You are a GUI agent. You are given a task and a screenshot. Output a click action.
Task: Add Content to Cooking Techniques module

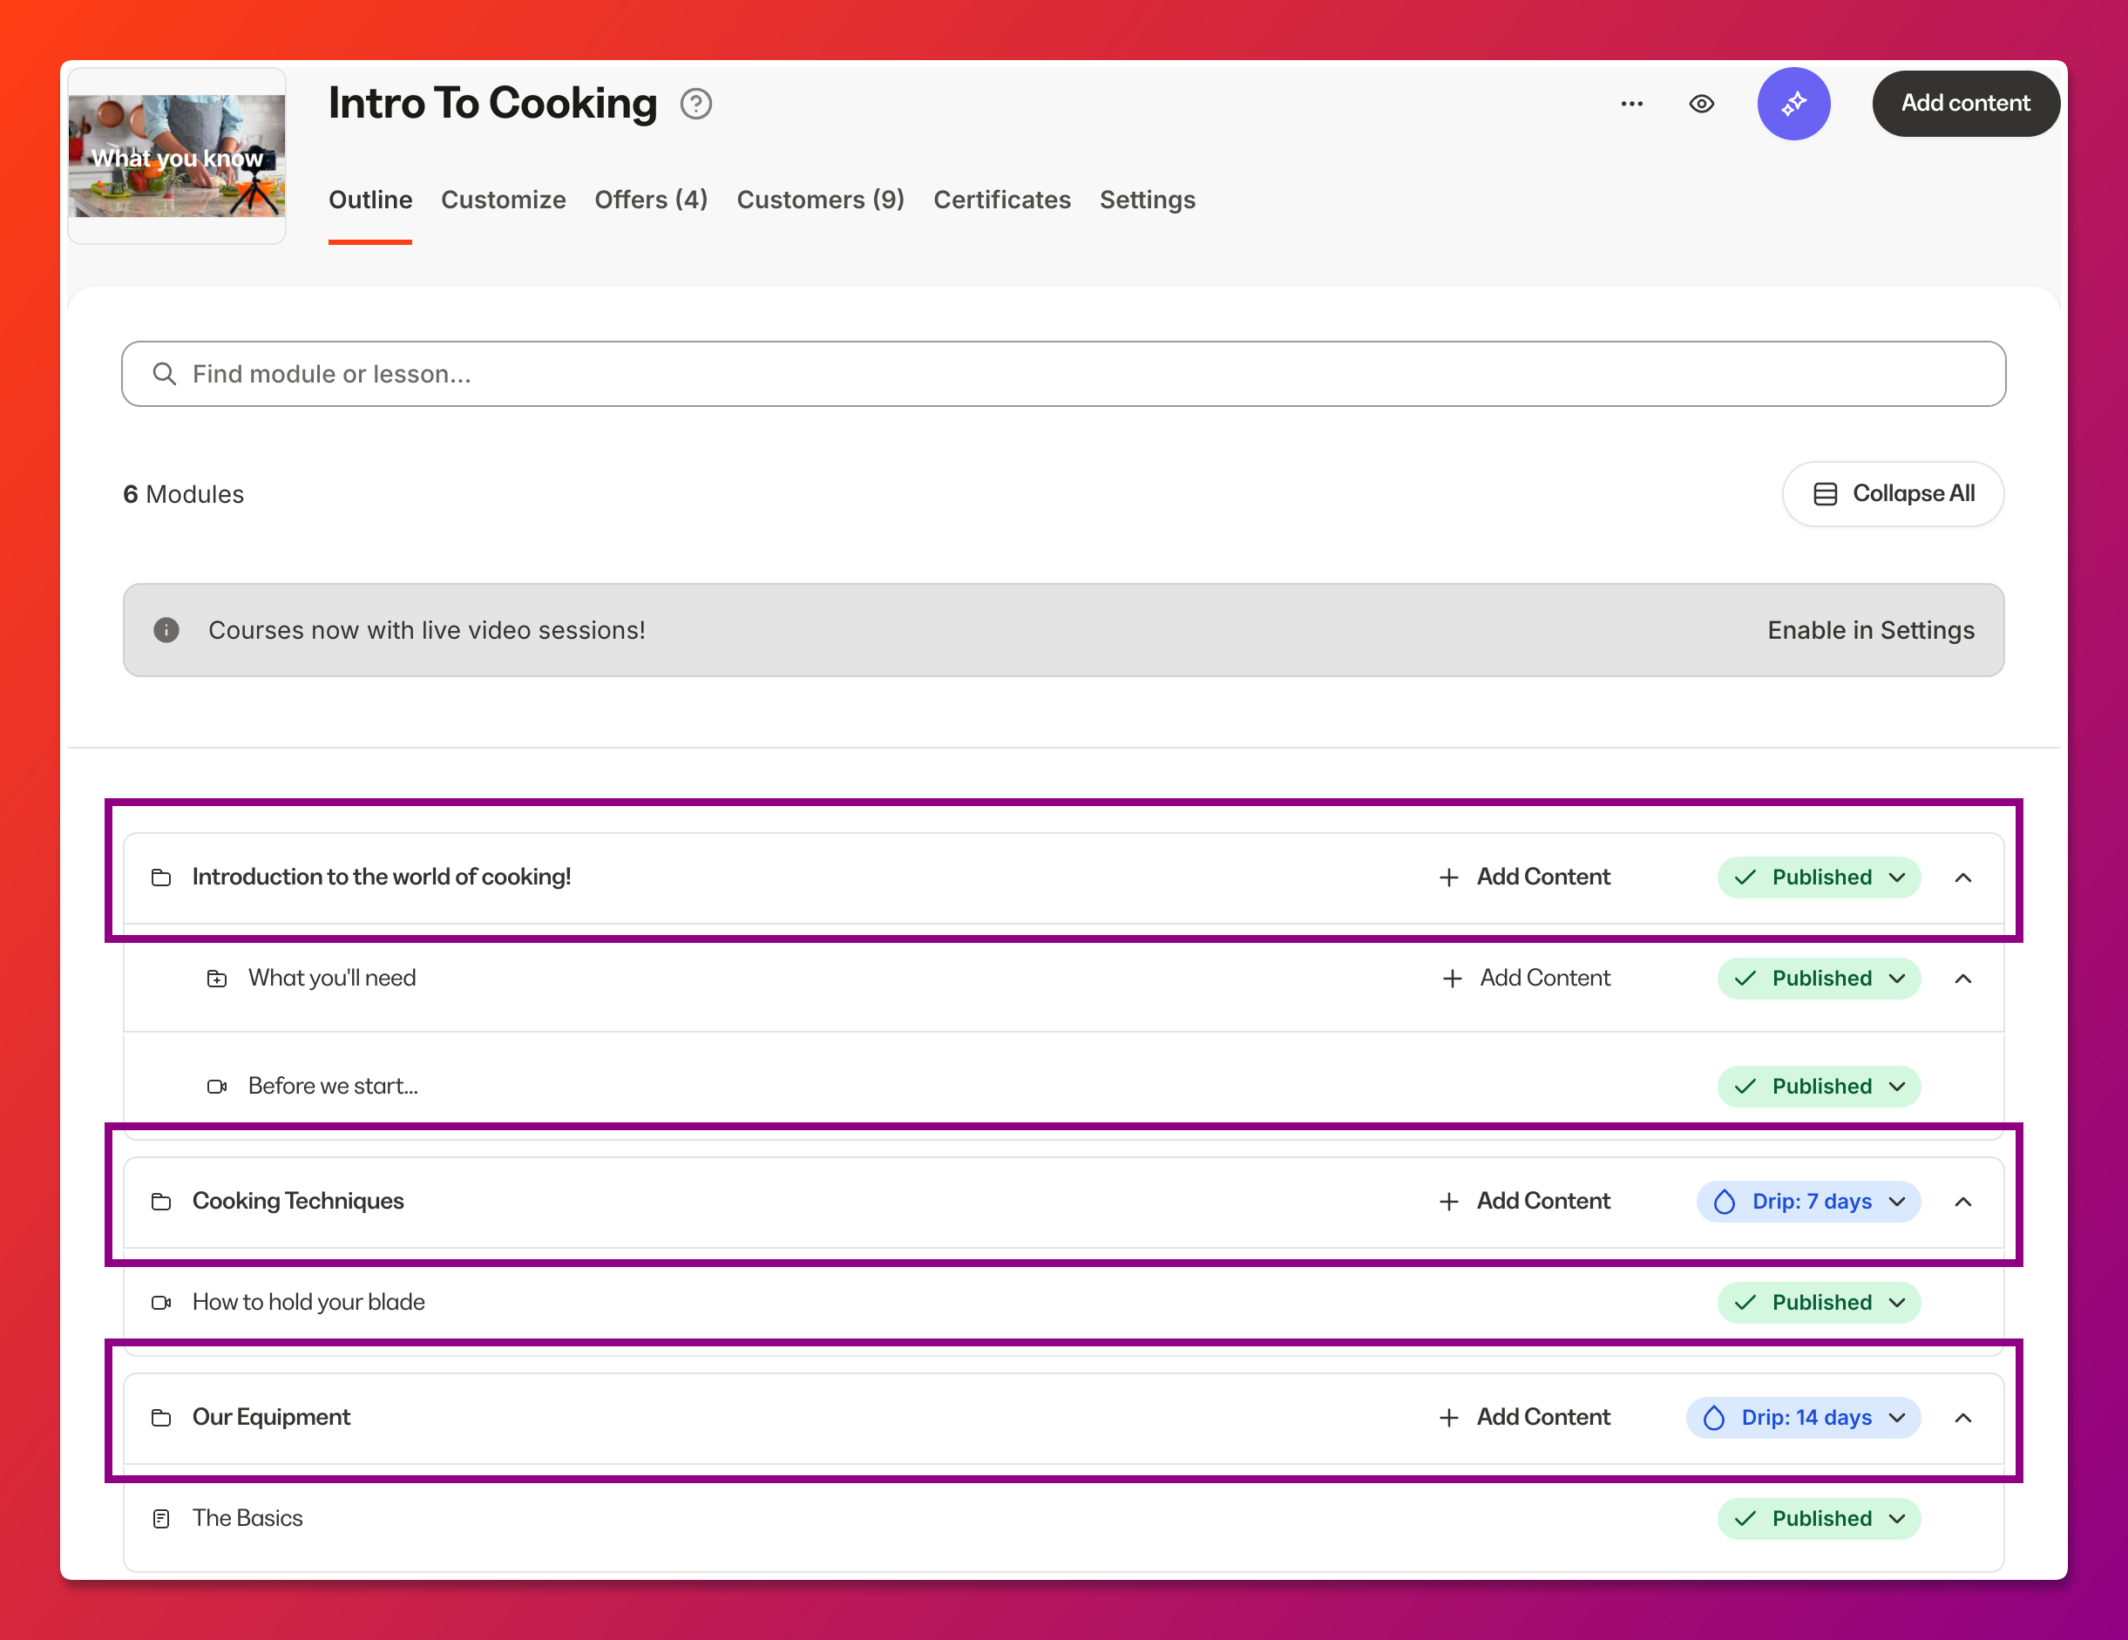click(x=1525, y=1201)
